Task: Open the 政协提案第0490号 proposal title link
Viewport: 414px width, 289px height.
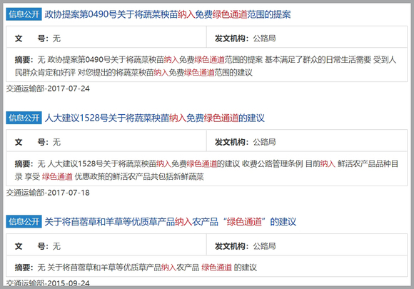Action: (168, 14)
